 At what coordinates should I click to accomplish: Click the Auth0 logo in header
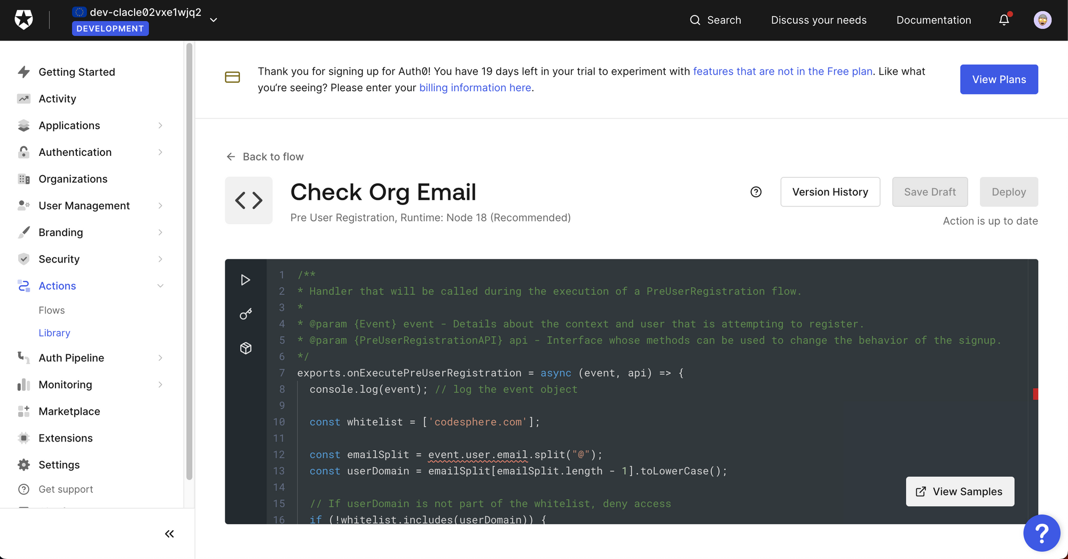coord(23,20)
